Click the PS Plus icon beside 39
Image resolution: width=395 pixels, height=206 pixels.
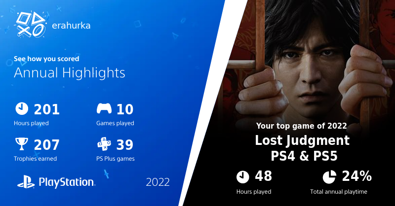pos(104,144)
